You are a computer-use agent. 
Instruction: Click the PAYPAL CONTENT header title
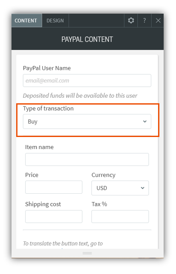pos(87,39)
